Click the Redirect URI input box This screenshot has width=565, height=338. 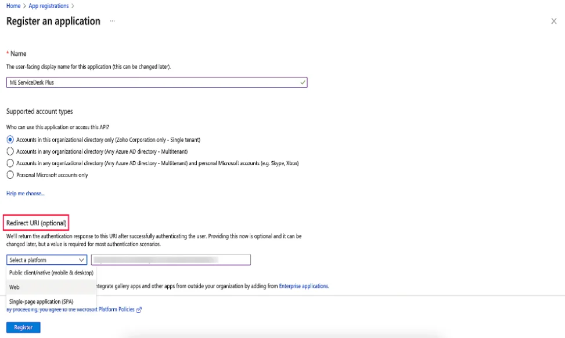pyautogui.click(x=171, y=260)
